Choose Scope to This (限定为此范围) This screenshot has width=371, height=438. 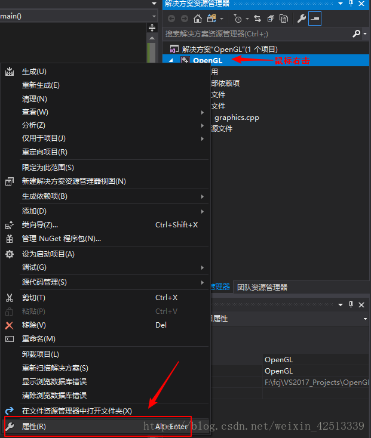point(105,168)
